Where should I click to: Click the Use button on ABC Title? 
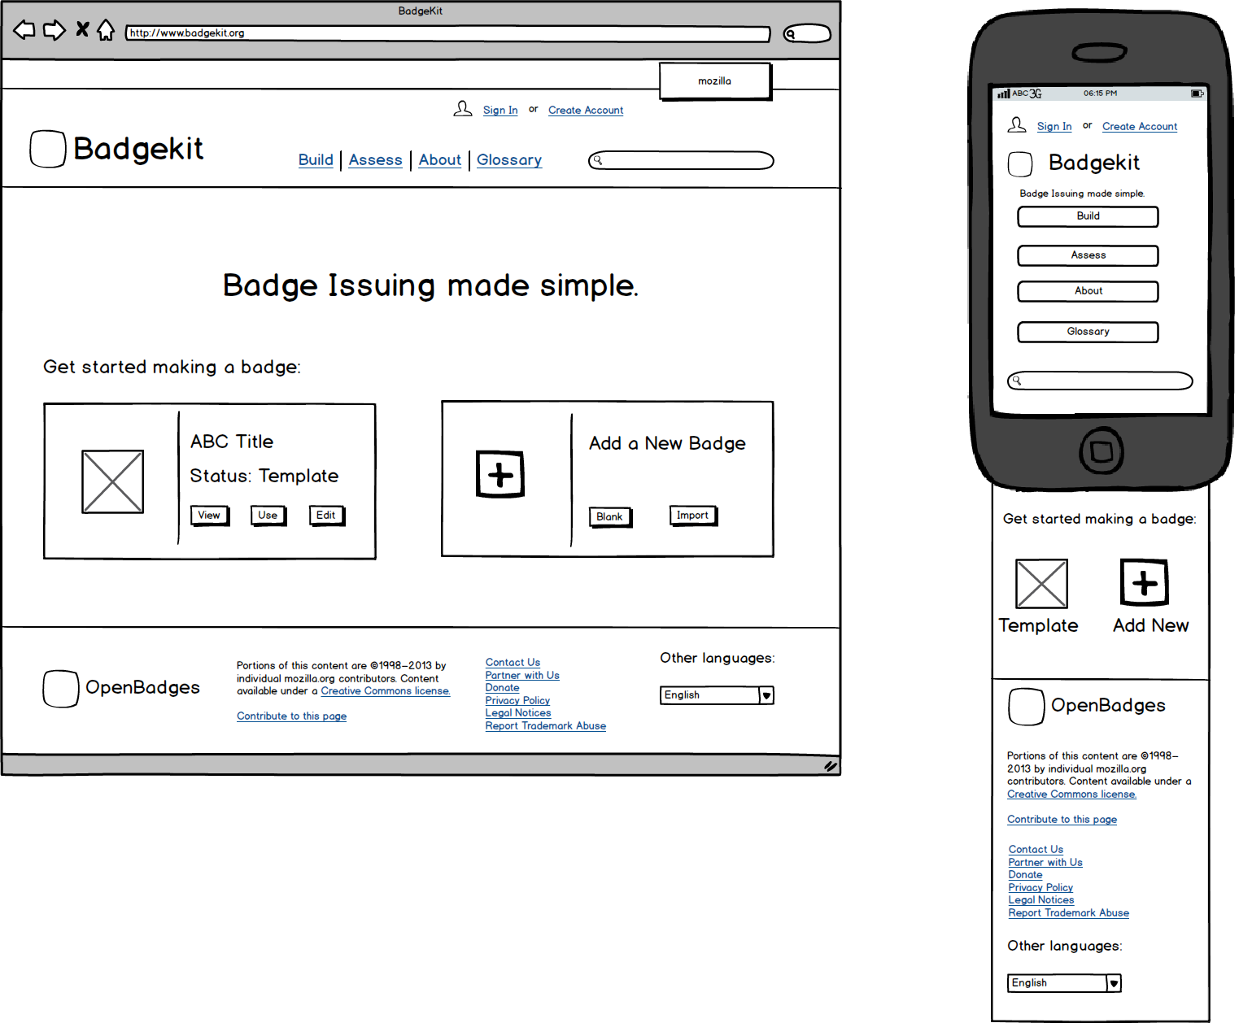[x=268, y=516]
